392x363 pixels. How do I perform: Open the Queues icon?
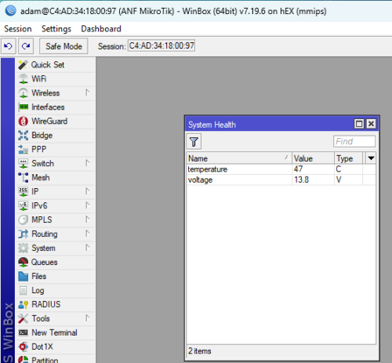23,263
